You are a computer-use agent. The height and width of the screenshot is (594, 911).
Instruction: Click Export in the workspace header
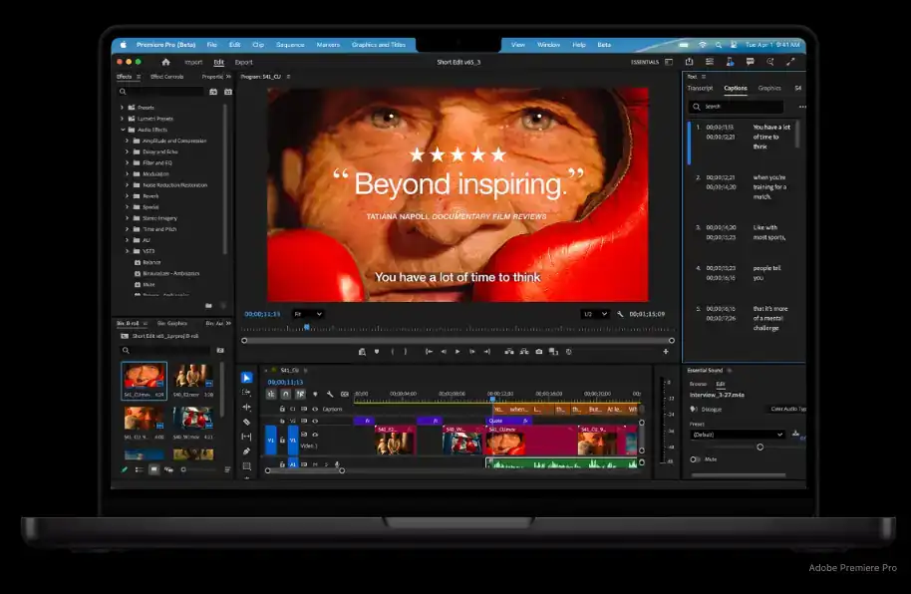click(x=243, y=61)
